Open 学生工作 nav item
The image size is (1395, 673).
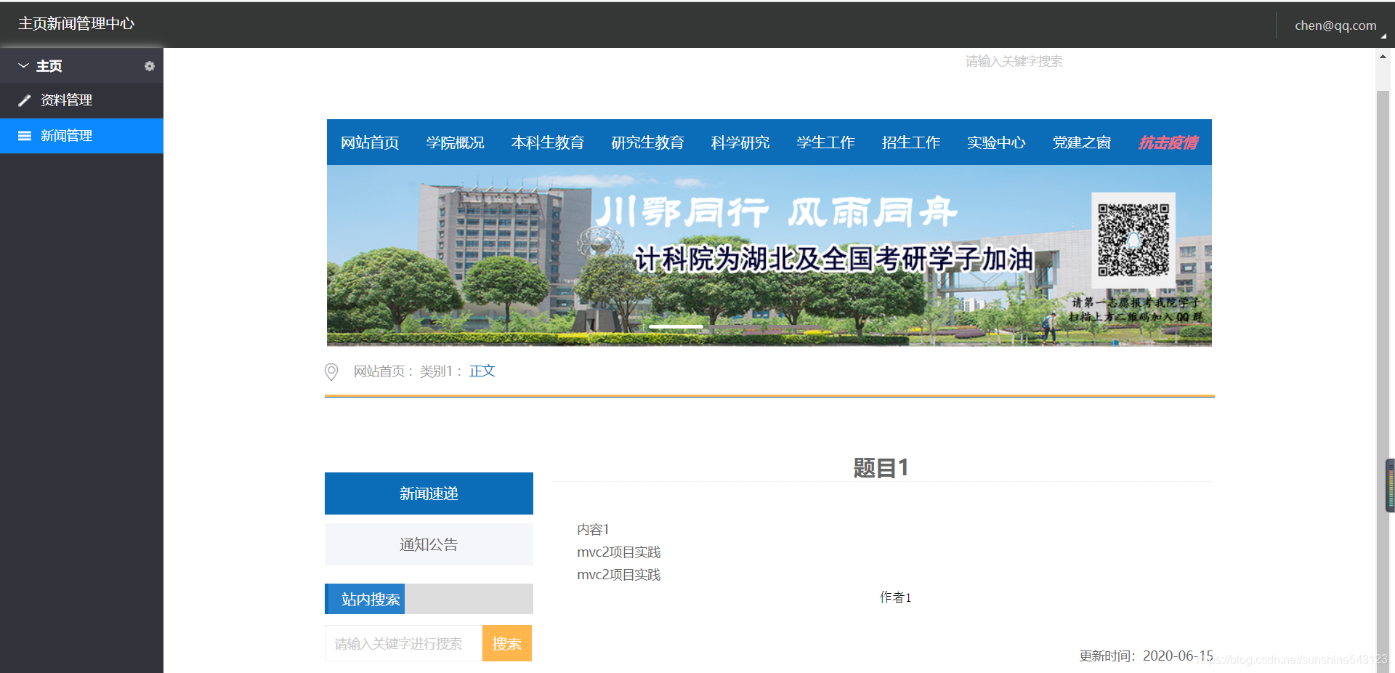coord(825,142)
